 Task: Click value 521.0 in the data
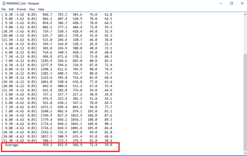[47, 40]
